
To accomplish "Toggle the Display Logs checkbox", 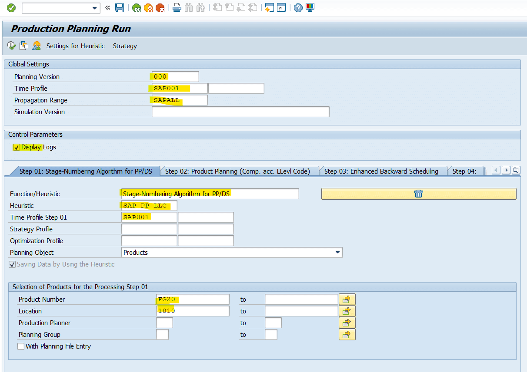I will 16,147.
